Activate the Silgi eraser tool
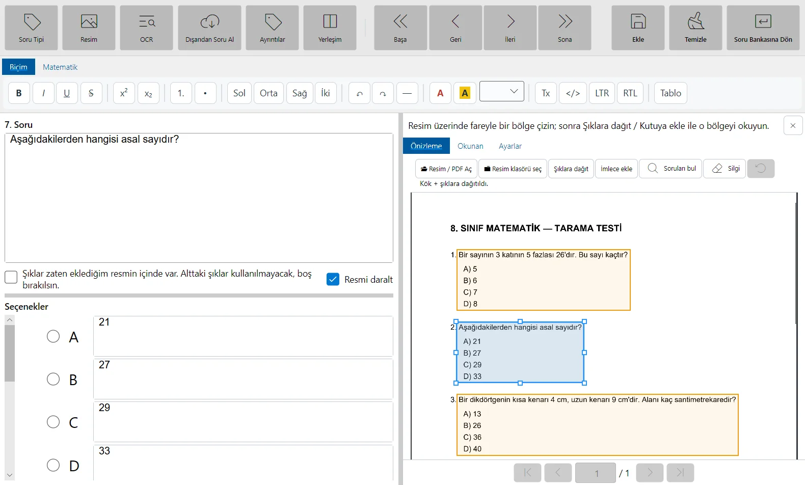 725,169
